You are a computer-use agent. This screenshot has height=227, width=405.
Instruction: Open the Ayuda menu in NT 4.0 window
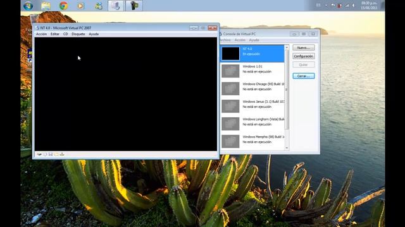[x=94, y=34]
